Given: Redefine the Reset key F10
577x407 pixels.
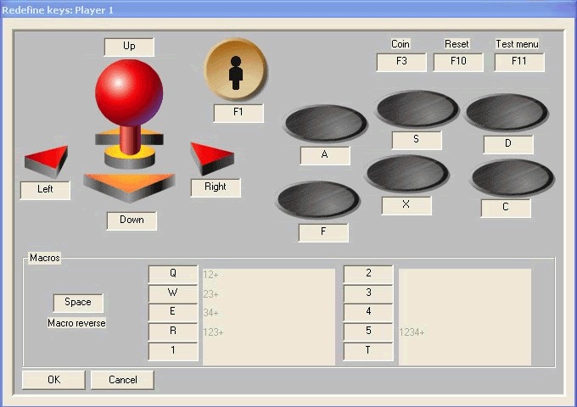Looking at the screenshot, I should click(x=458, y=62).
